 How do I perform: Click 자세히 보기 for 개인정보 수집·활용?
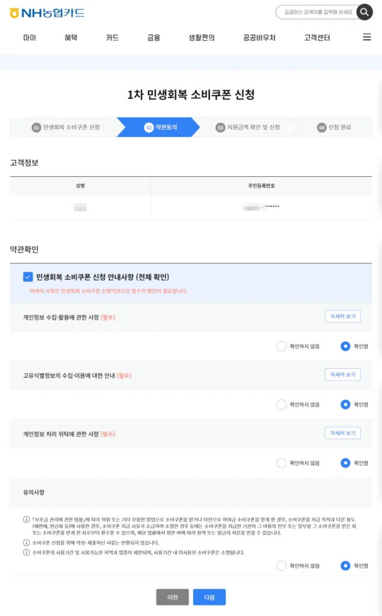coord(343,316)
